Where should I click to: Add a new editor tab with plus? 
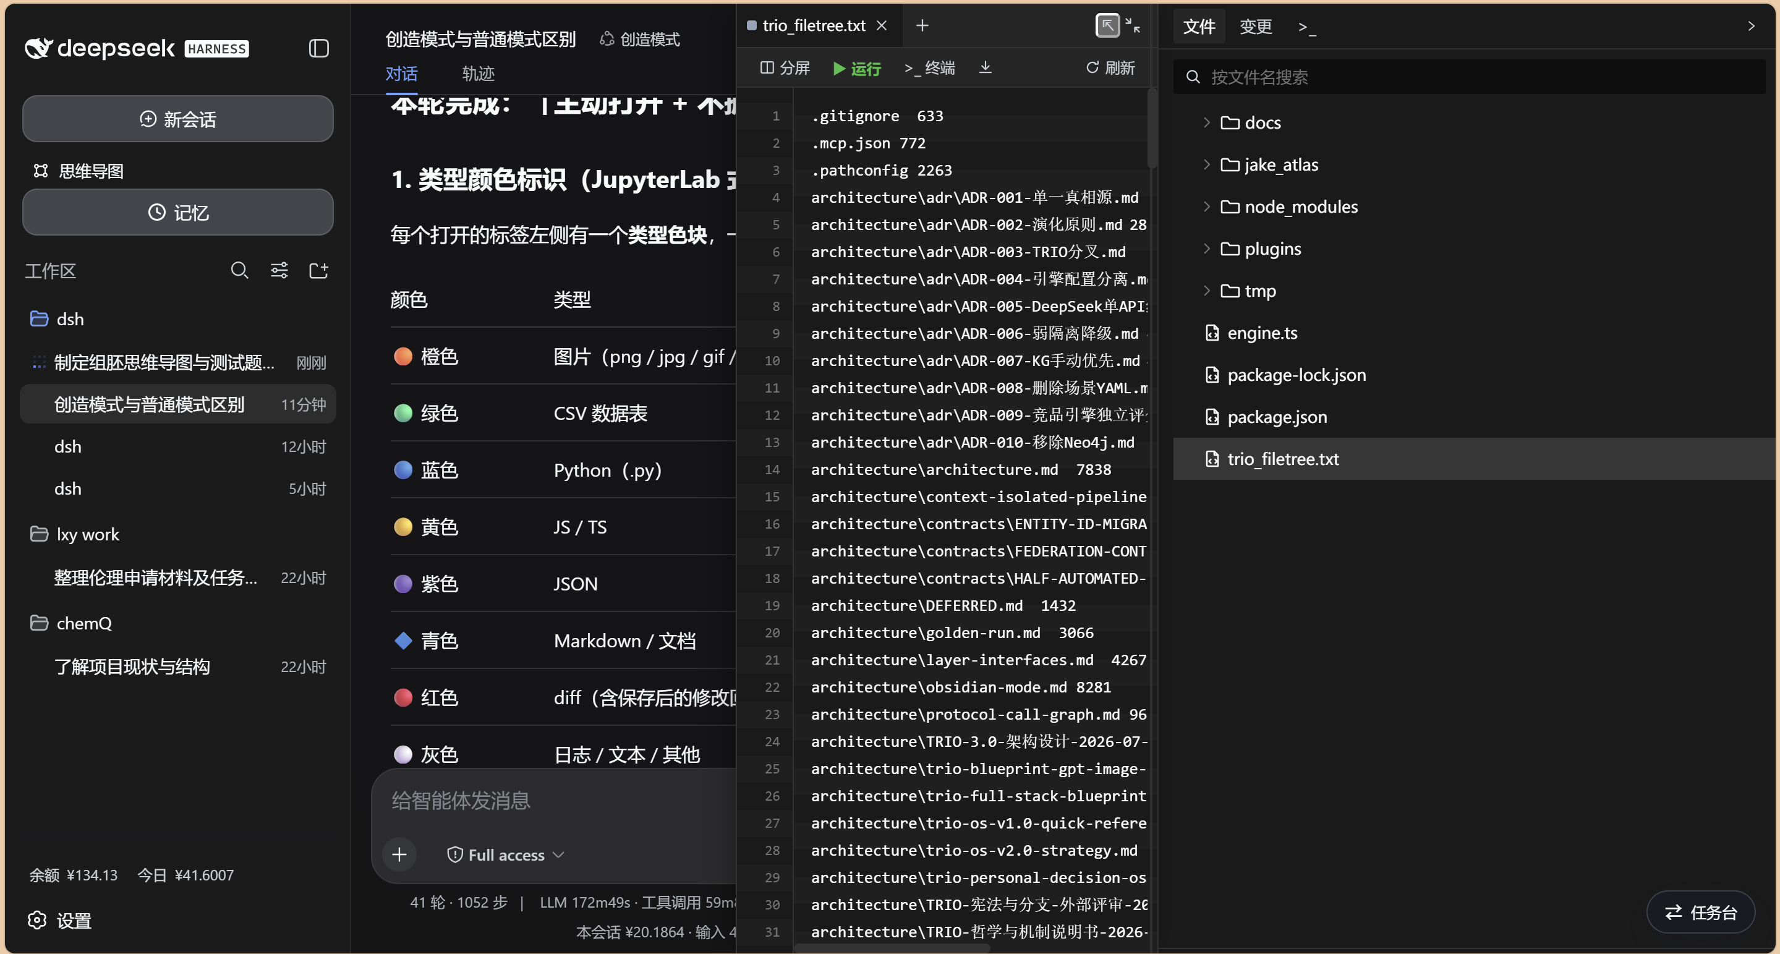click(x=922, y=25)
